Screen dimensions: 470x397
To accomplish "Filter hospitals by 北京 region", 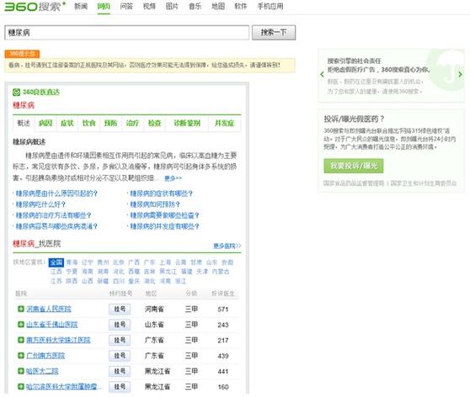I will pos(119,262).
